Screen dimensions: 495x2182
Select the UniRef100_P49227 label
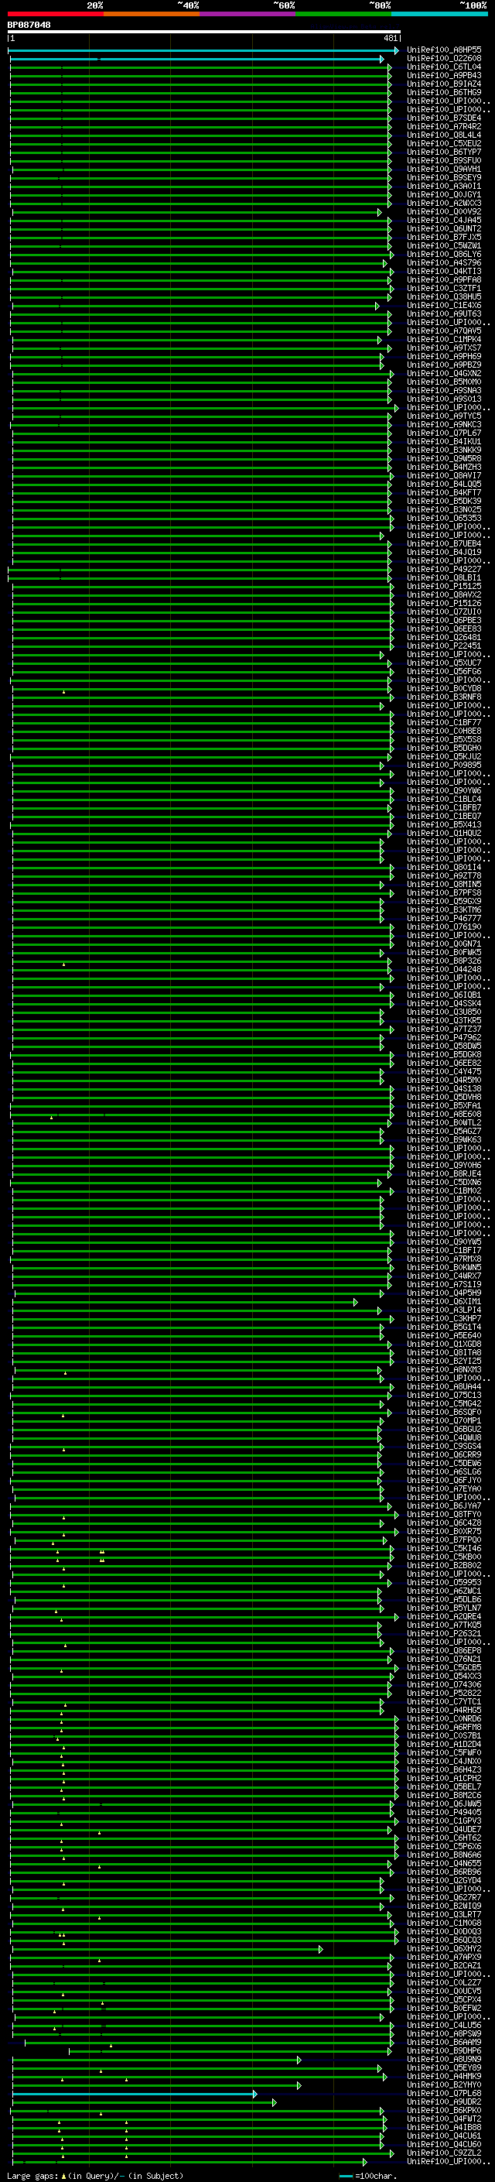pyautogui.click(x=444, y=569)
